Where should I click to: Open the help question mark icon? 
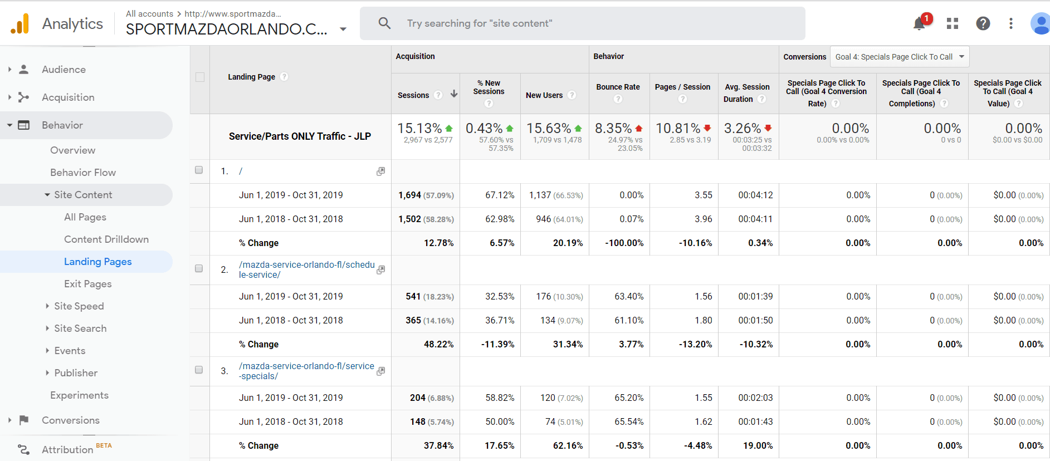(983, 23)
